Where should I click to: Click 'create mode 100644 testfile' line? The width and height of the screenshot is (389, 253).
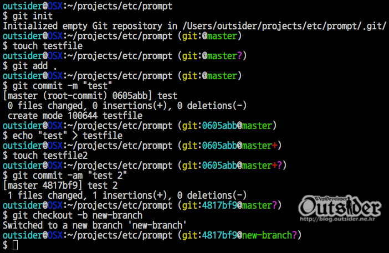coord(75,116)
